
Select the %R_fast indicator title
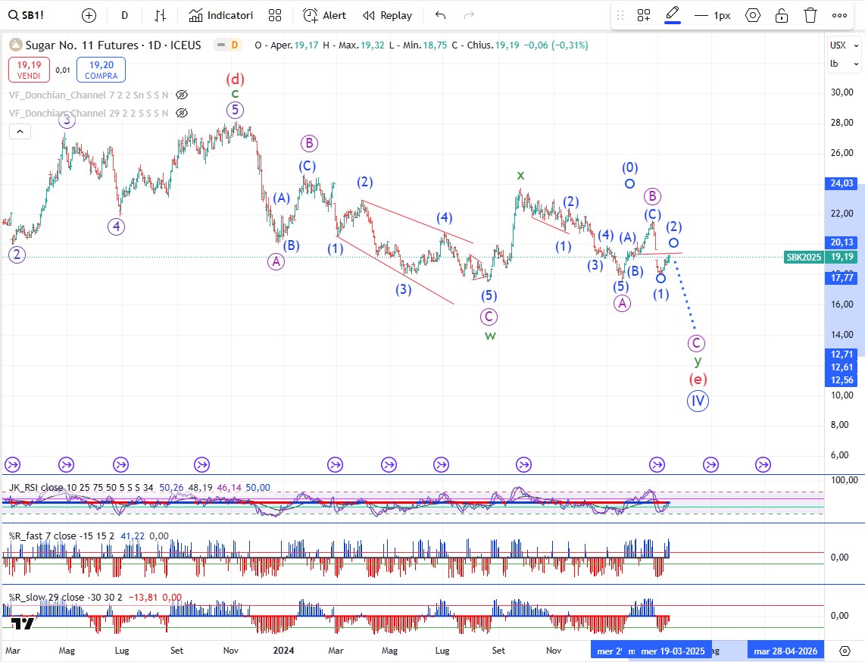(62, 536)
